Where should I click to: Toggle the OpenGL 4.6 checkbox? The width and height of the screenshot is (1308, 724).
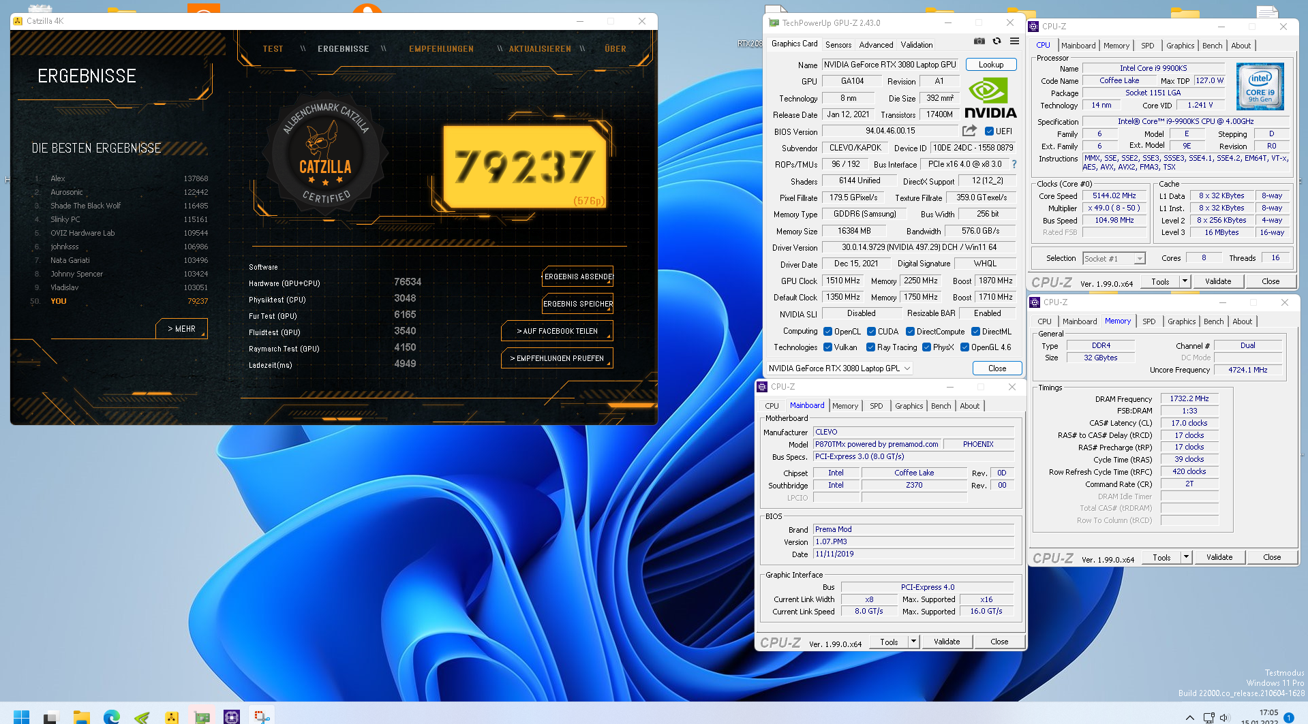(964, 347)
